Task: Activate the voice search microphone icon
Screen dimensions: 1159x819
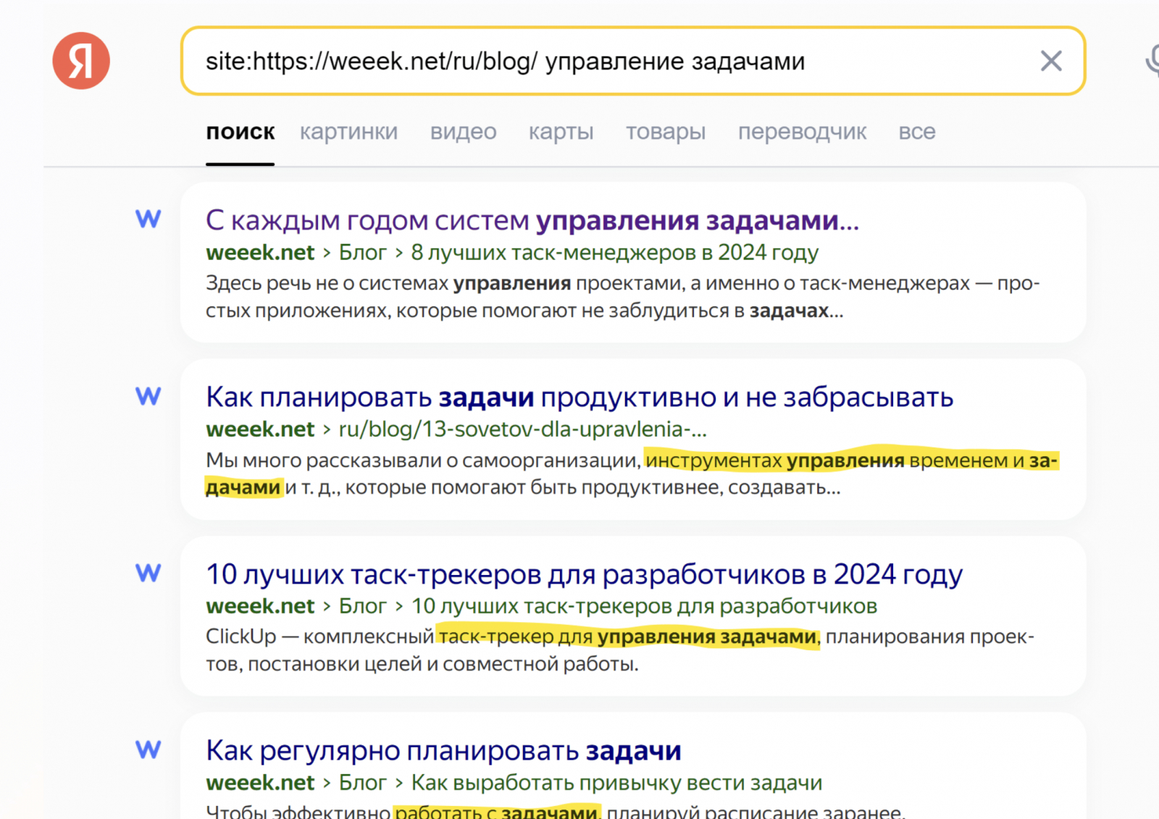Action: [x=1152, y=61]
